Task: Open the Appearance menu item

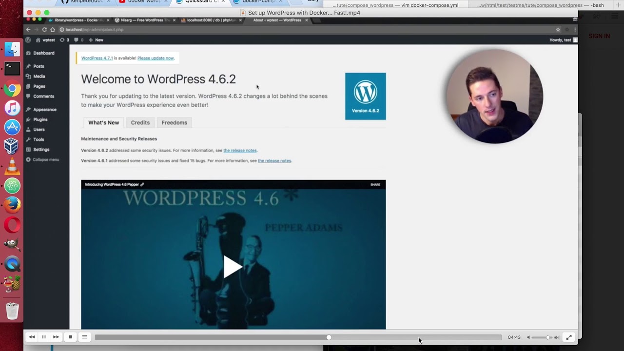Action: pos(41,110)
